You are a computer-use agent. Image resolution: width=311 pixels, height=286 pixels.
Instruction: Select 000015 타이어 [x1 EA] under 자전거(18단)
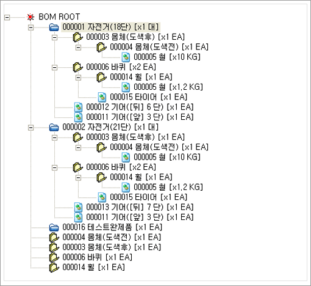click(x=149, y=97)
